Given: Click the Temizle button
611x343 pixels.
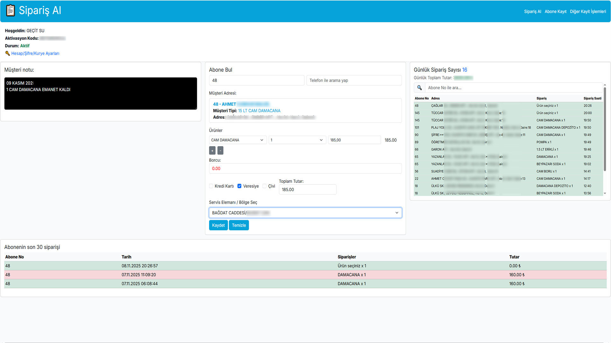Looking at the screenshot, I should (239, 225).
